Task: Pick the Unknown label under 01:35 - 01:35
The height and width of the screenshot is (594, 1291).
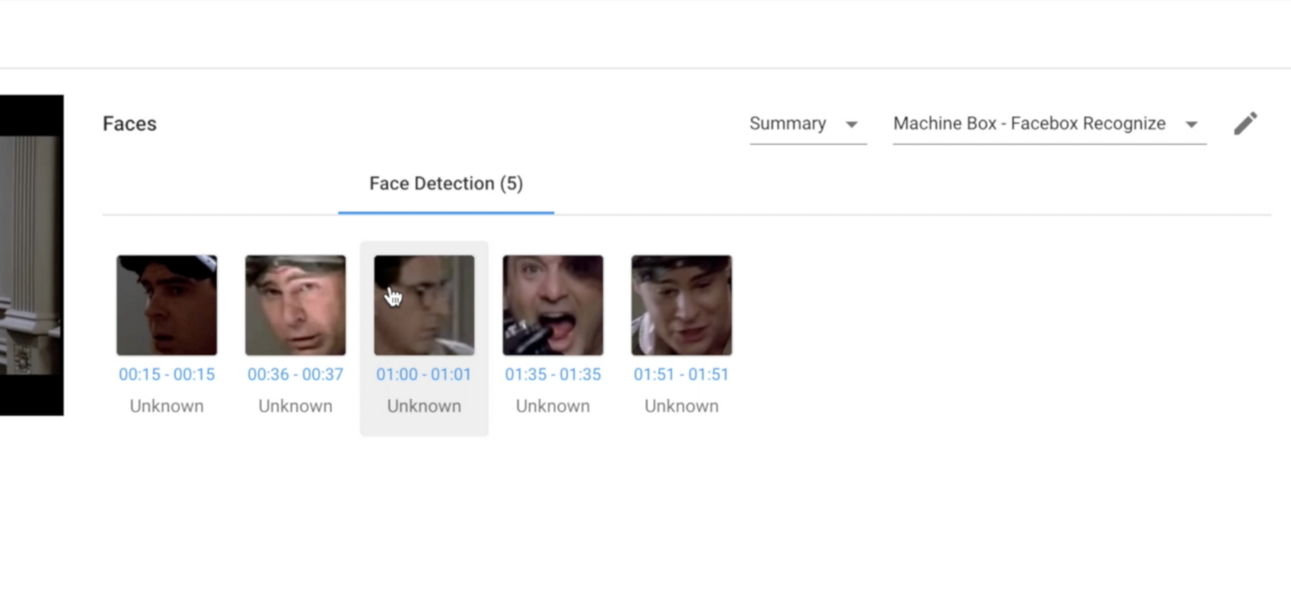Action: (553, 406)
